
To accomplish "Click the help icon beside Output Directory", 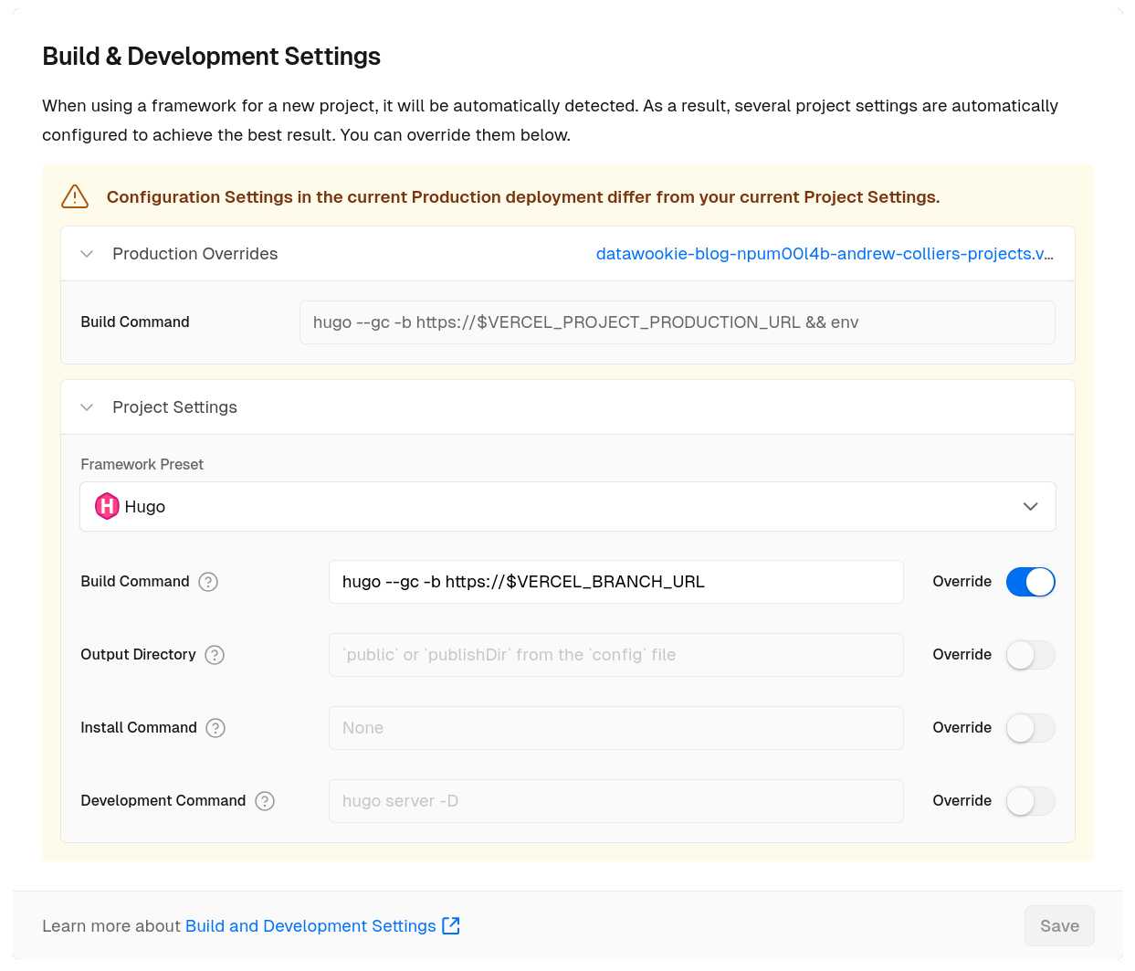I will point(215,655).
